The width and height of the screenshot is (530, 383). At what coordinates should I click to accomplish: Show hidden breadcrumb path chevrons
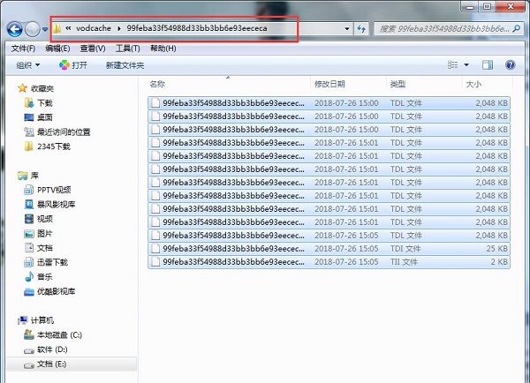pos(68,28)
